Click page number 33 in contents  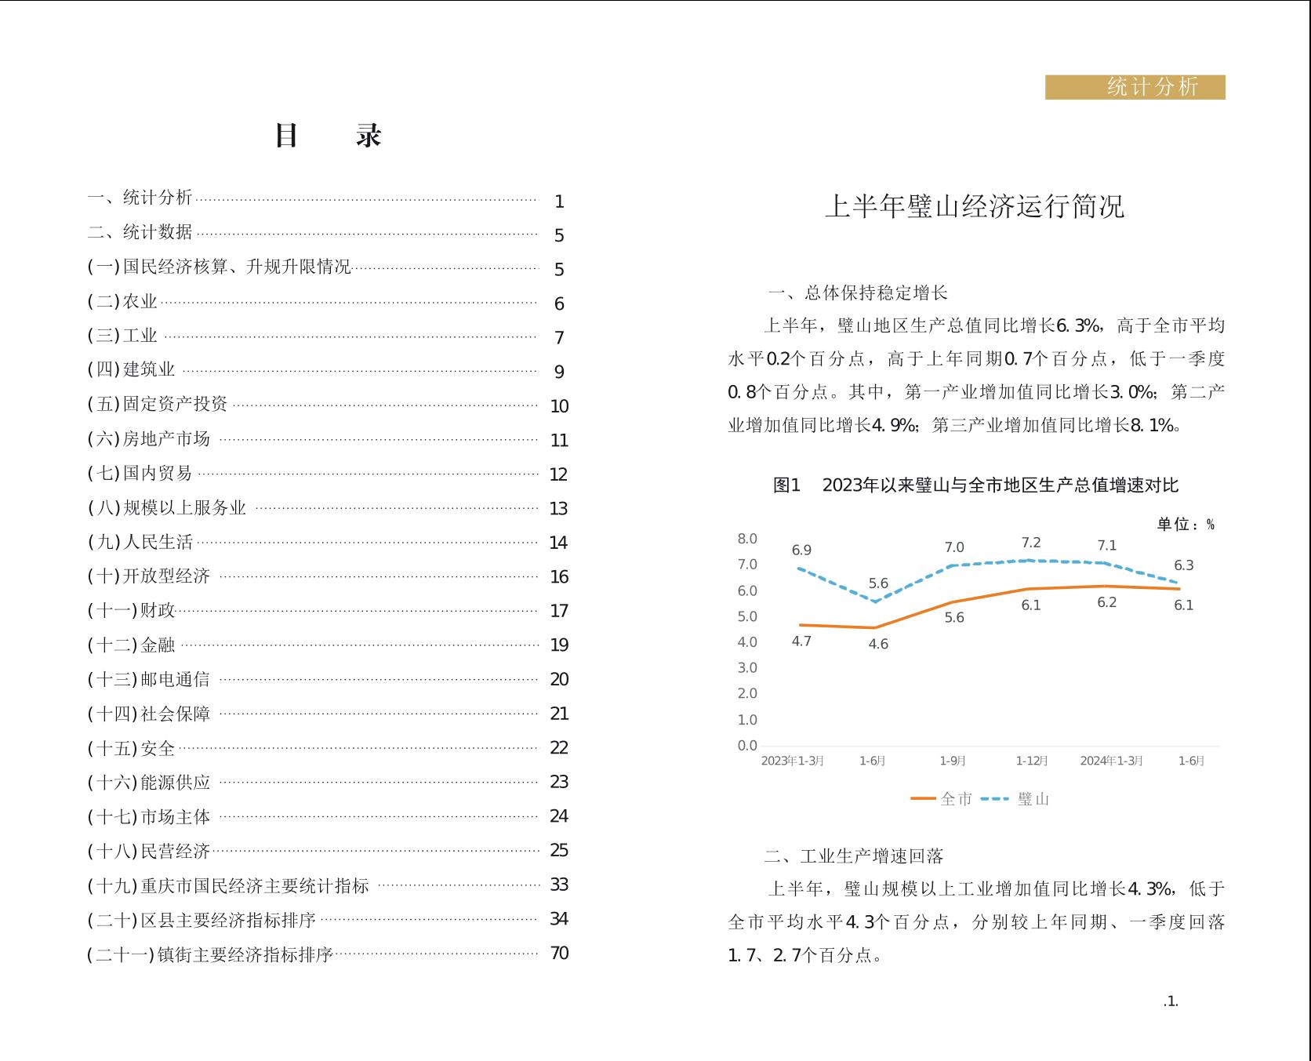559,885
